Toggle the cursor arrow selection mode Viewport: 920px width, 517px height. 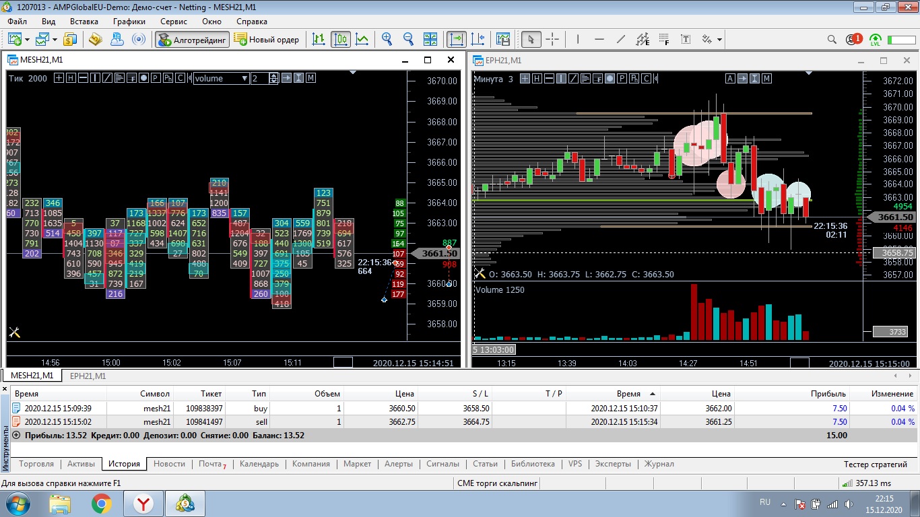(531, 39)
